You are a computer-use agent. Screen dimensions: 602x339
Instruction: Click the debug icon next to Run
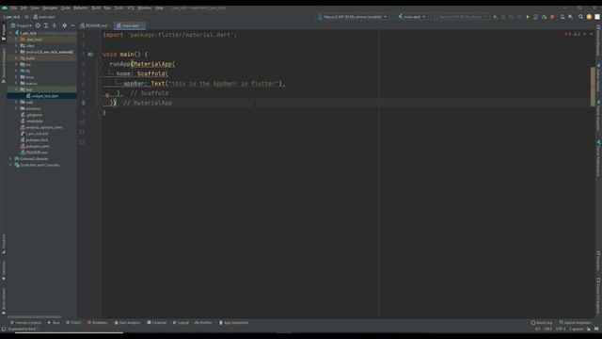(503, 17)
